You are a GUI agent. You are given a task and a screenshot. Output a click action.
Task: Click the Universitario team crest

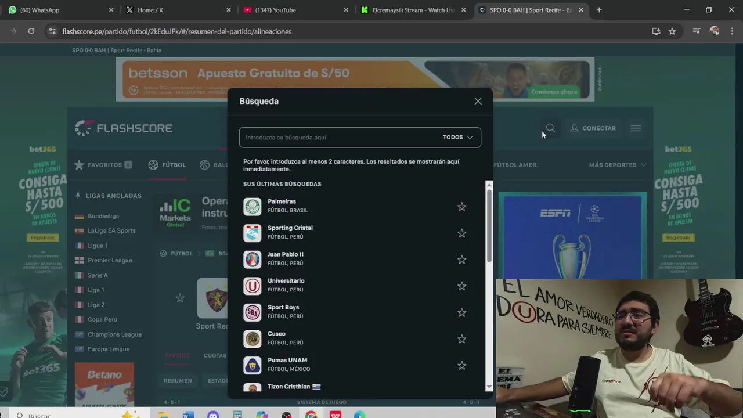tap(253, 286)
